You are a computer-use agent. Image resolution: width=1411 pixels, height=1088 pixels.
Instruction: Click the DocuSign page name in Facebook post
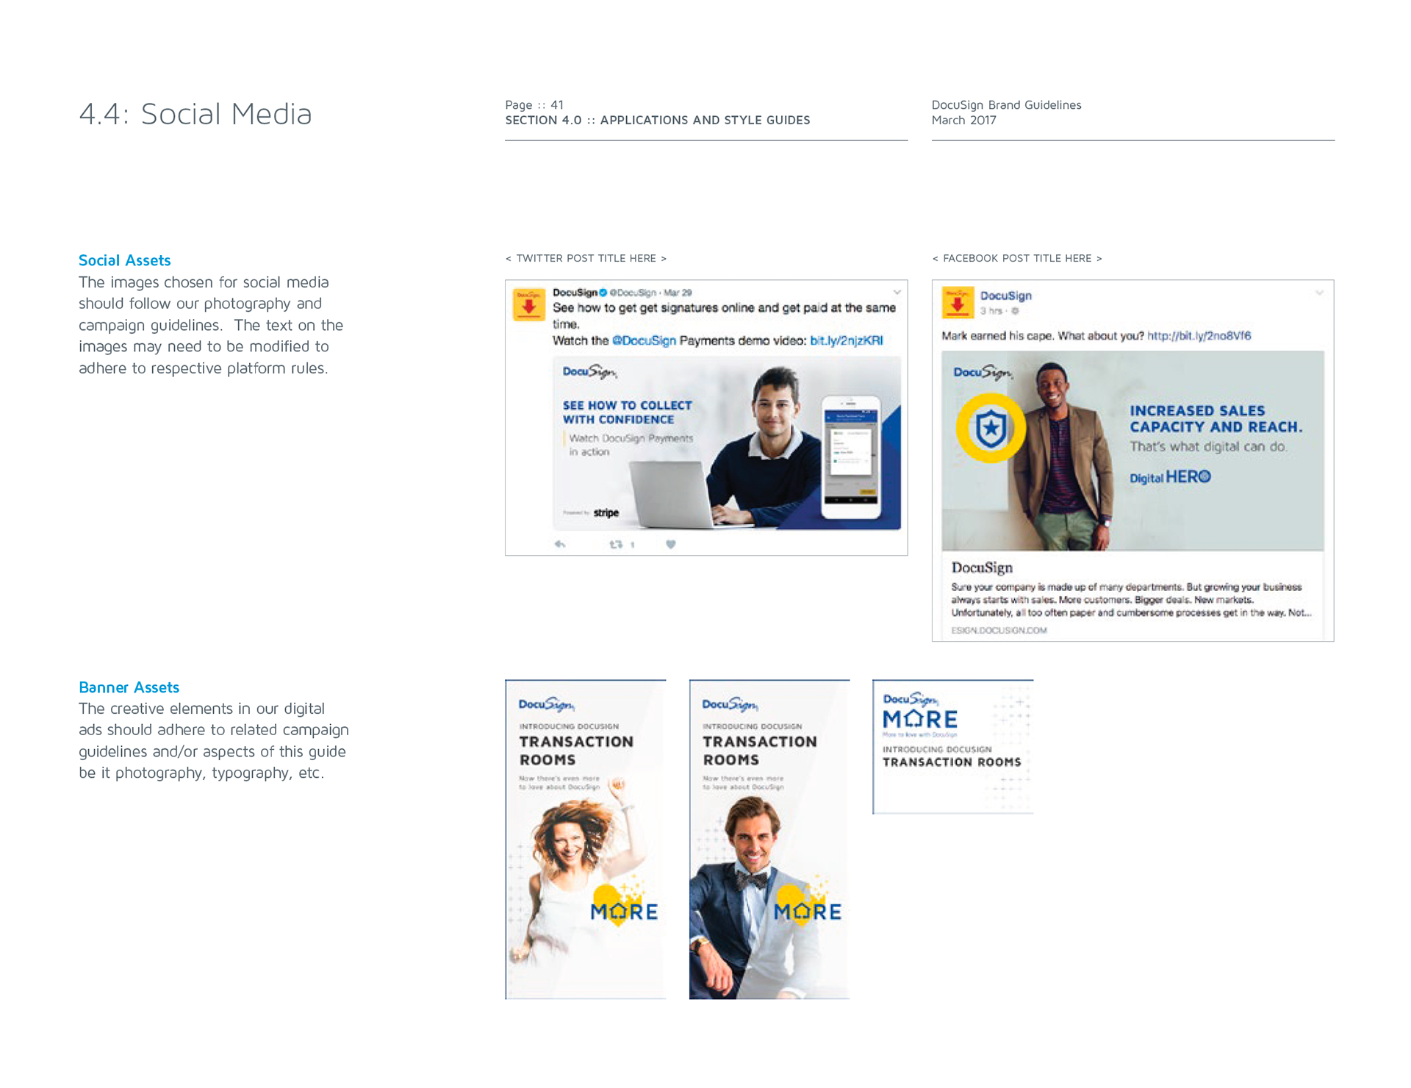(x=1005, y=296)
